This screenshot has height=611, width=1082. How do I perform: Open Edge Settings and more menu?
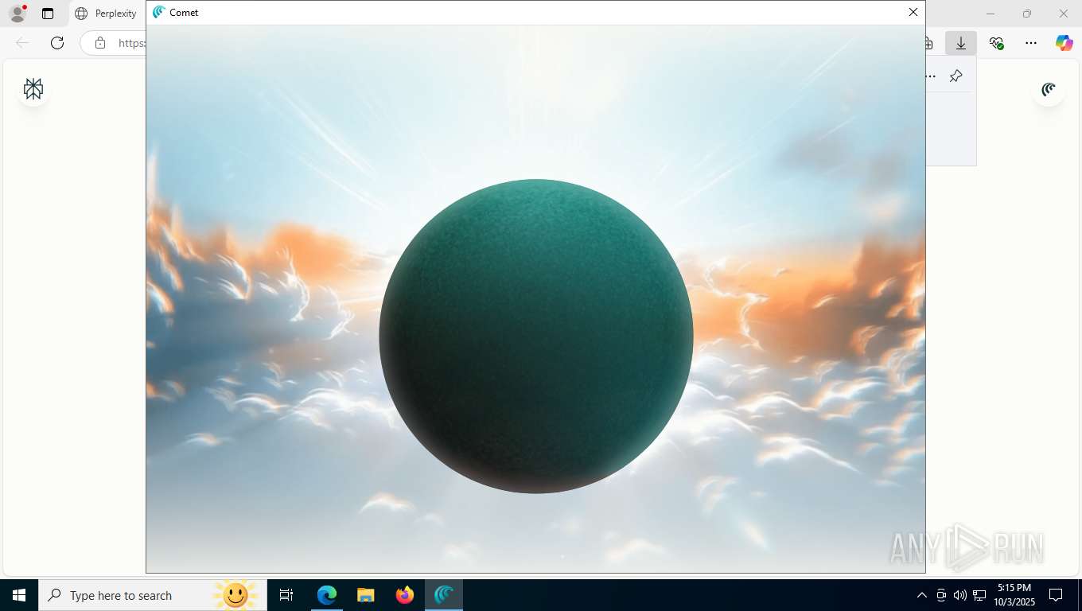point(1031,43)
